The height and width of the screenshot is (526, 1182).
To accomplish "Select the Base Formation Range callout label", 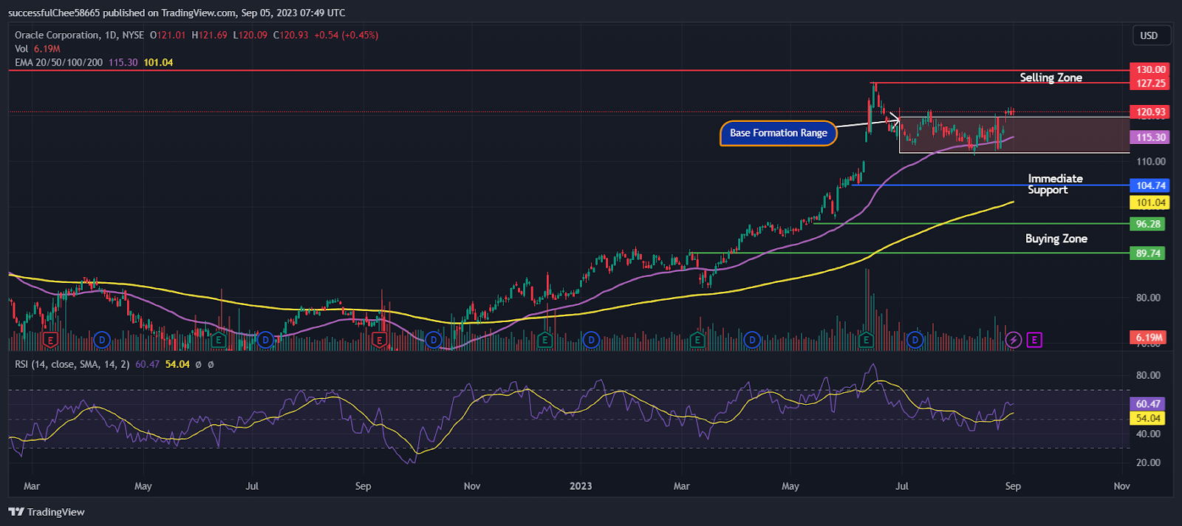I will 779,133.
